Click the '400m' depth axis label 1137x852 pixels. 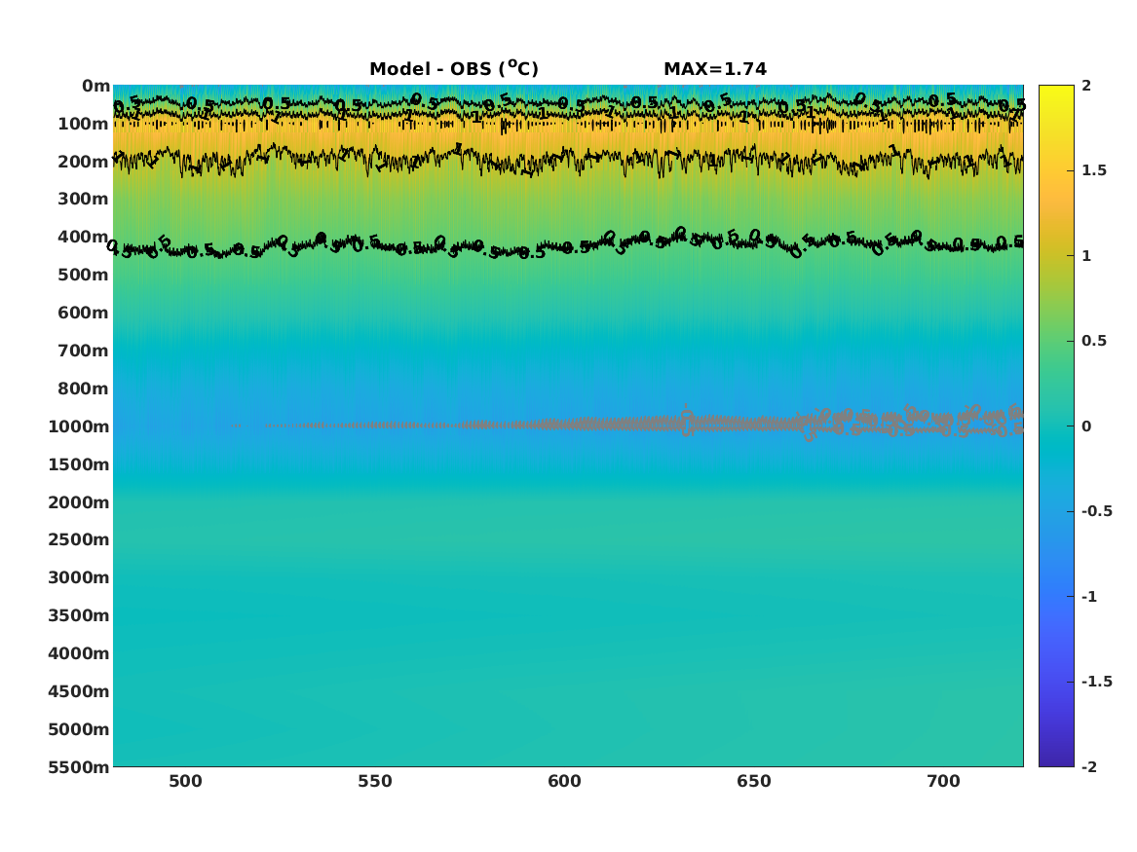click(x=83, y=237)
